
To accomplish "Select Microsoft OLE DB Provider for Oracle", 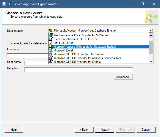I will (x=99, y=62).
